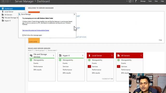The image size is (166, 93).
Task: Hide the welcome tile
Action: coord(160,40)
